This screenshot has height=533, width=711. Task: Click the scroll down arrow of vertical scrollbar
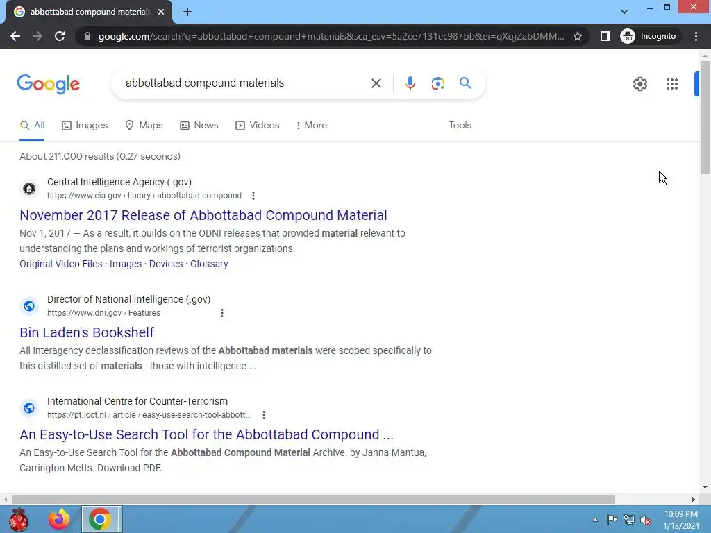click(705, 487)
